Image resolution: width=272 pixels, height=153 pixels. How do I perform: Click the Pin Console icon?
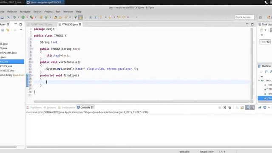260,108
